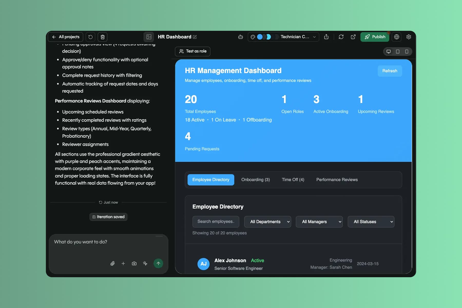The image size is (462, 308).
Task: Switch to mobile phone preview mode
Action: [407, 52]
